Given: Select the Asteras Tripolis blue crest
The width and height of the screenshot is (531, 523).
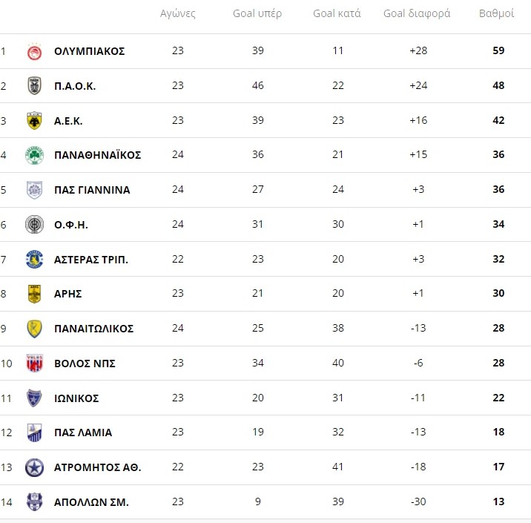Looking at the screenshot, I should [x=34, y=259].
